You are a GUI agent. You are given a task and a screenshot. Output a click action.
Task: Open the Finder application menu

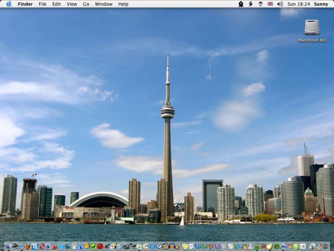pos(25,4)
